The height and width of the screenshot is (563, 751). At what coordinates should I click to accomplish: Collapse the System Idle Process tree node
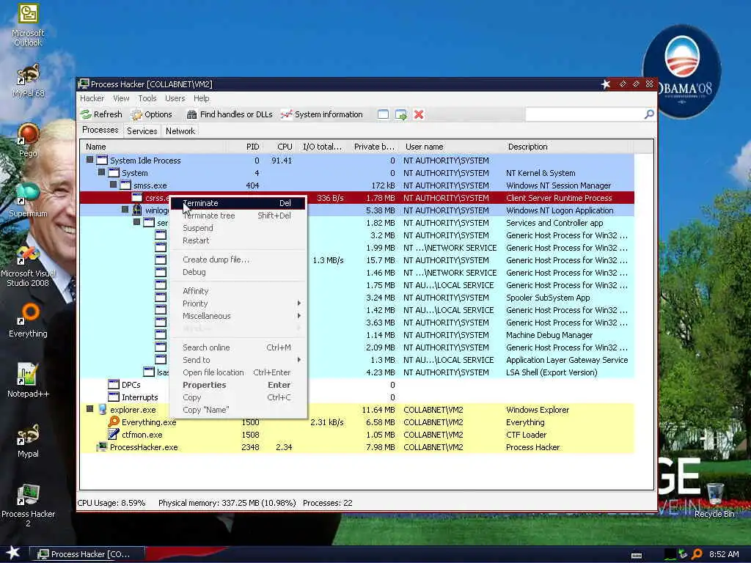click(x=89, y=160)
